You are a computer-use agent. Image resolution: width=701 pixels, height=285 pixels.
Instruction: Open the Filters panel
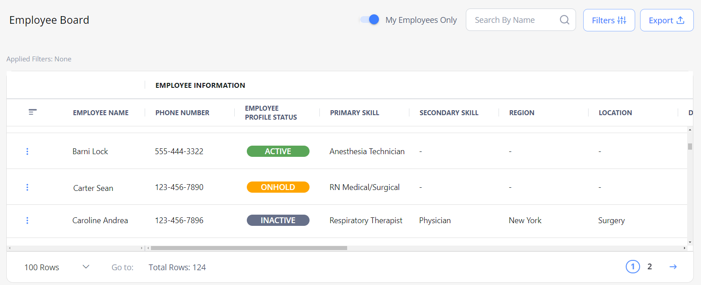point(609,20)
